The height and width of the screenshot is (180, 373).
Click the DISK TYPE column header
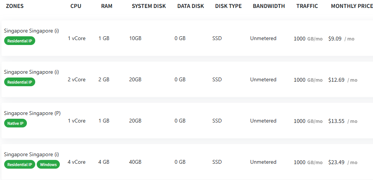coord(228,6)
